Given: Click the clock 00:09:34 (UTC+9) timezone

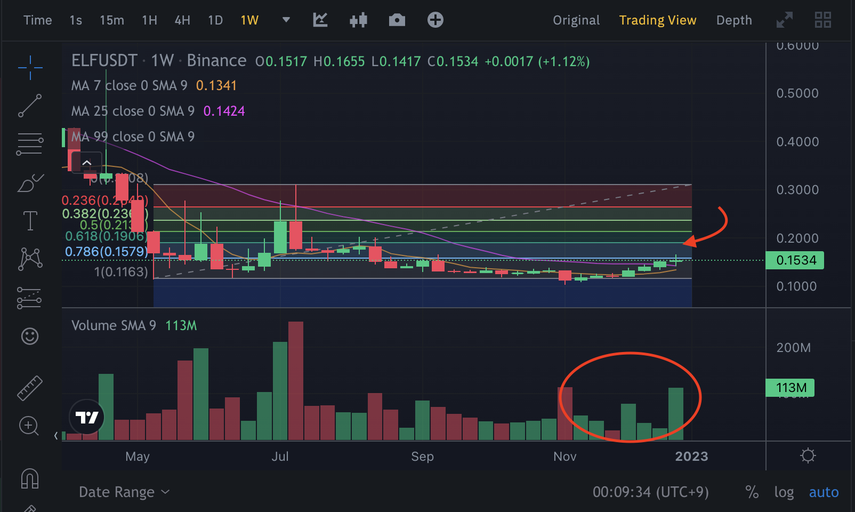Looking at the screenshot, I should (651, 492).
